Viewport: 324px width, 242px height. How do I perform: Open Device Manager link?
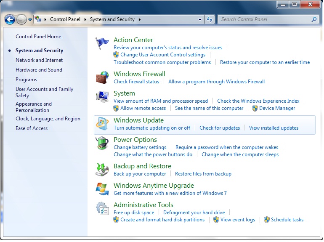click(277, 108)
